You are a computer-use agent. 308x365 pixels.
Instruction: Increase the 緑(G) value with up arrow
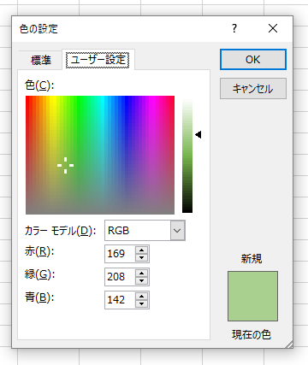pyautogui.click(x=142, y=274)
